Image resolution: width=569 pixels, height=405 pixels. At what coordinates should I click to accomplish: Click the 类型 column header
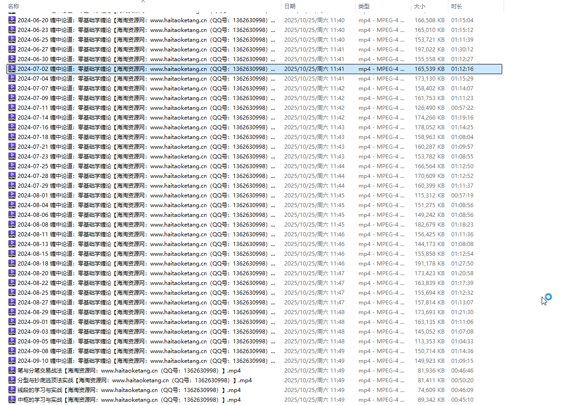tap(364, 6)
